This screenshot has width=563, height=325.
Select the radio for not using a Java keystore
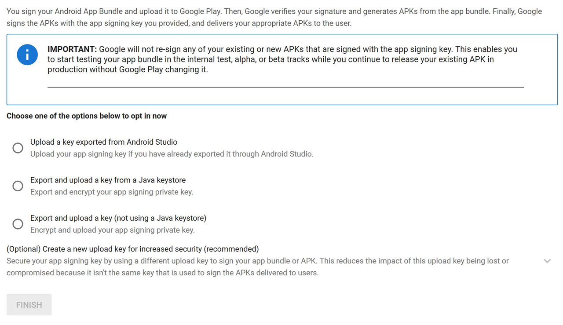click(18, 224)
